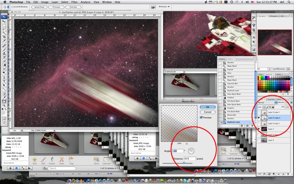294x184 pixels.
Task: Click OK in Motion Blur dialog
Action: [x=208, y=107]
